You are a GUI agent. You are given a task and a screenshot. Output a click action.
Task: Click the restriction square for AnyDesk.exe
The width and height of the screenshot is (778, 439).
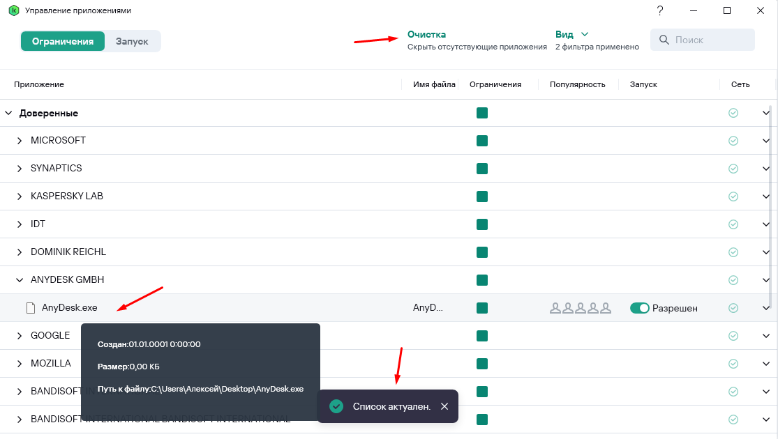(481, 308)
